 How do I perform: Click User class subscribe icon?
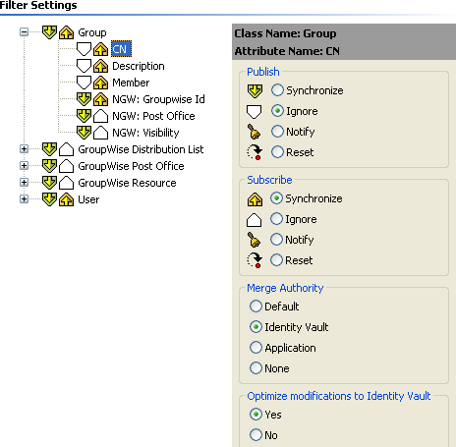[66, 199]
